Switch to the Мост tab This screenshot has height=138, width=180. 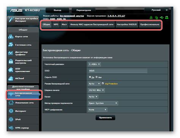[x=64, y=25]
